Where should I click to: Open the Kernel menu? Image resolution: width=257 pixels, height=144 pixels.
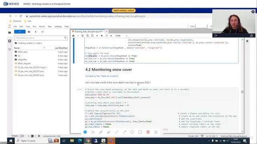[42, 26]
